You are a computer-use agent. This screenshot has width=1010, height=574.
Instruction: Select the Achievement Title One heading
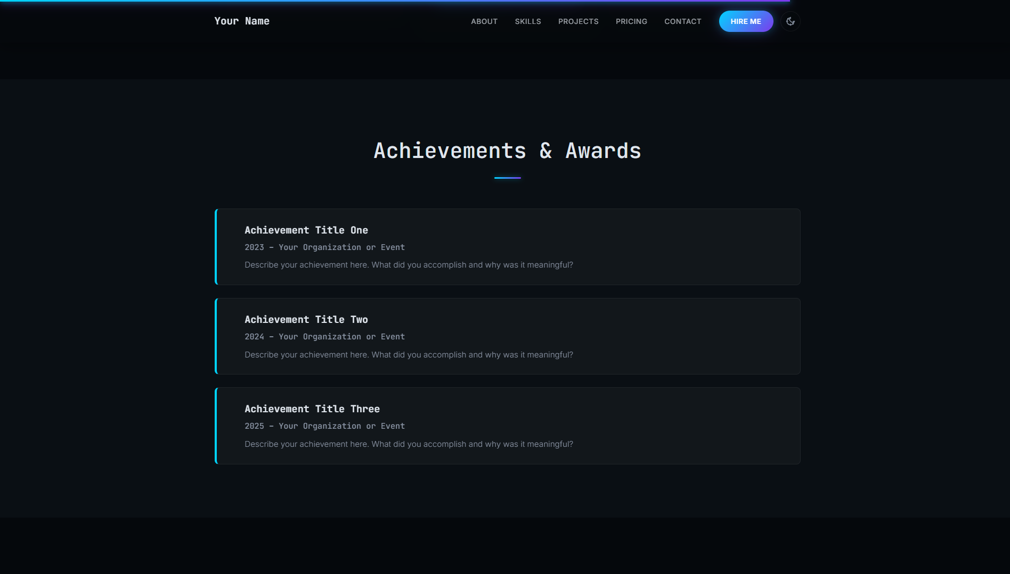306,230
